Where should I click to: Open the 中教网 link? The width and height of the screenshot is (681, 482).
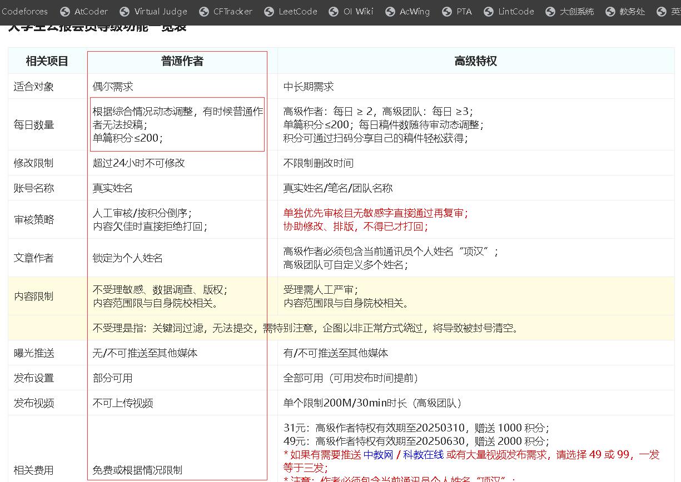pyautogui.click(x=378, y=455)
